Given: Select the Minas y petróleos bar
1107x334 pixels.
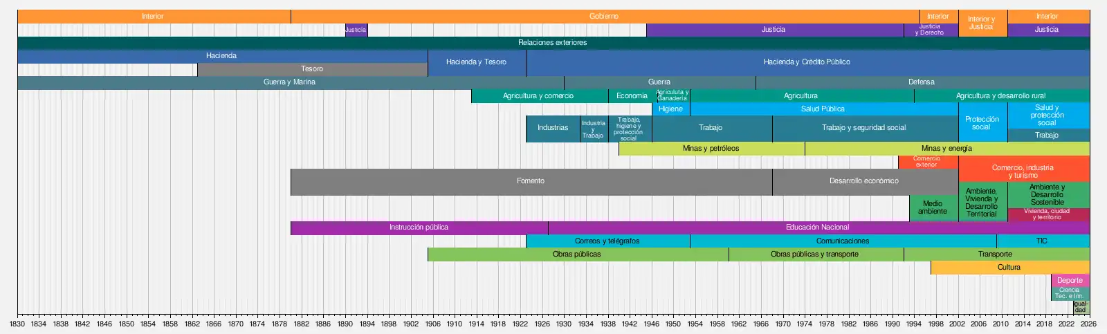Looking at the screenshot, I should (711, 149).
